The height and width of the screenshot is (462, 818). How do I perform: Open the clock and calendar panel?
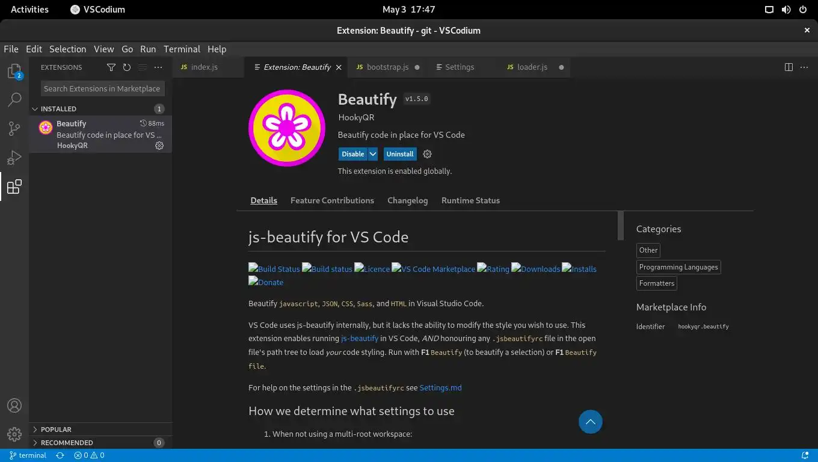pos(408,10)
